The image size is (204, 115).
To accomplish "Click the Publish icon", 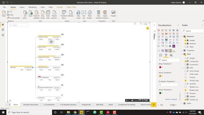I will [x=113, y=13].
